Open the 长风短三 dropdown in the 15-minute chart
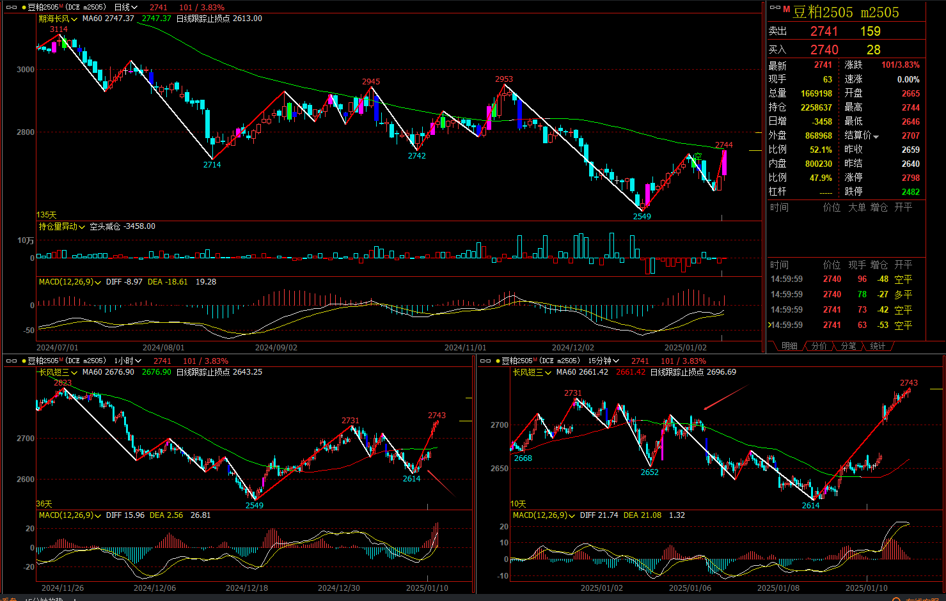This screenshot has width=946, height=601. point(532,372)
